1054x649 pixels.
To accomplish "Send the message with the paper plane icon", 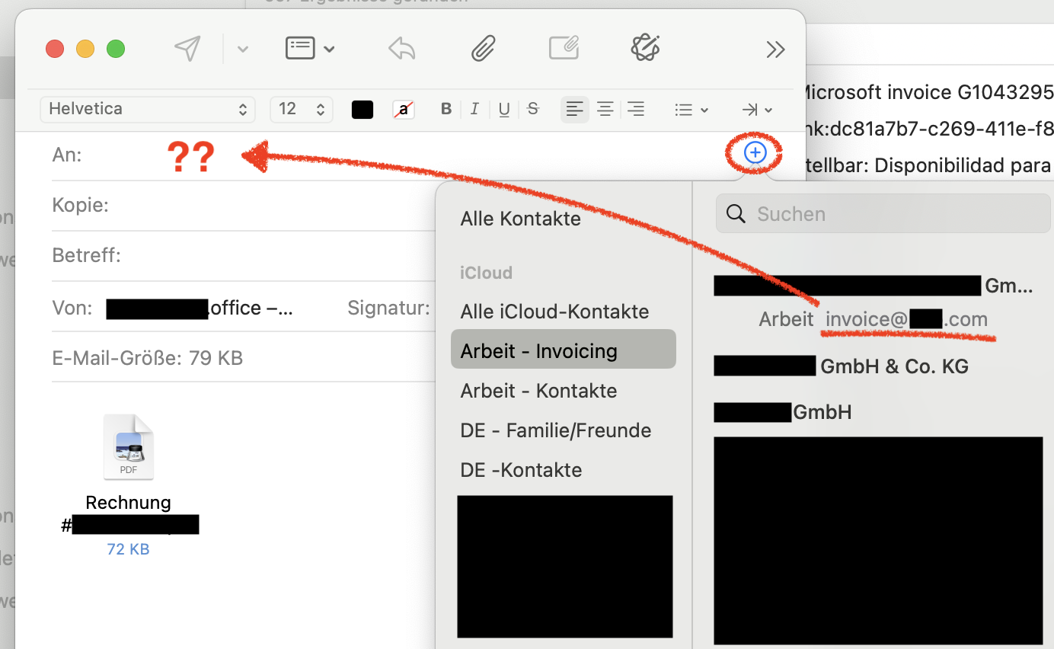I will click(x=187, y=49).
